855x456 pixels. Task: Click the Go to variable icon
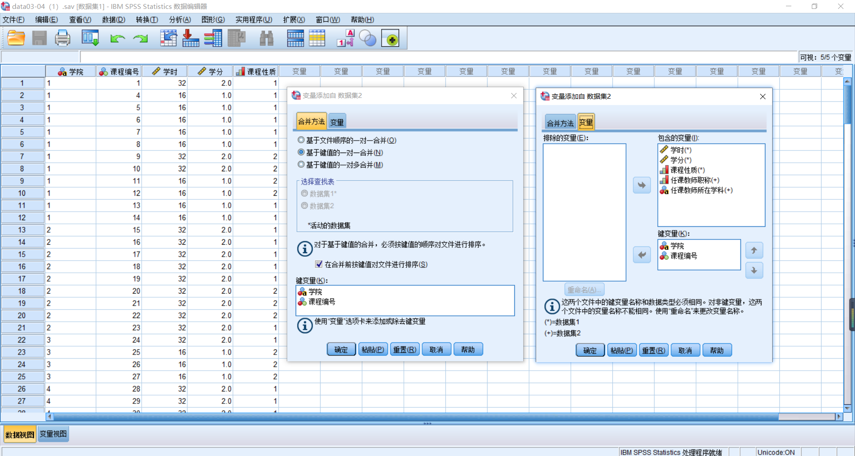(191, 38)
